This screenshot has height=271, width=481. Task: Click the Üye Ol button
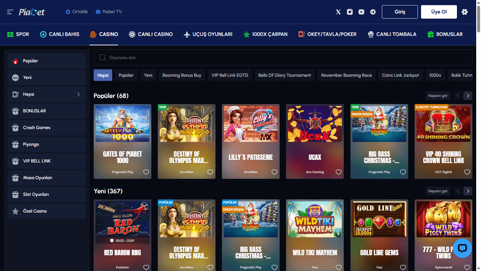tap(439, 12)
